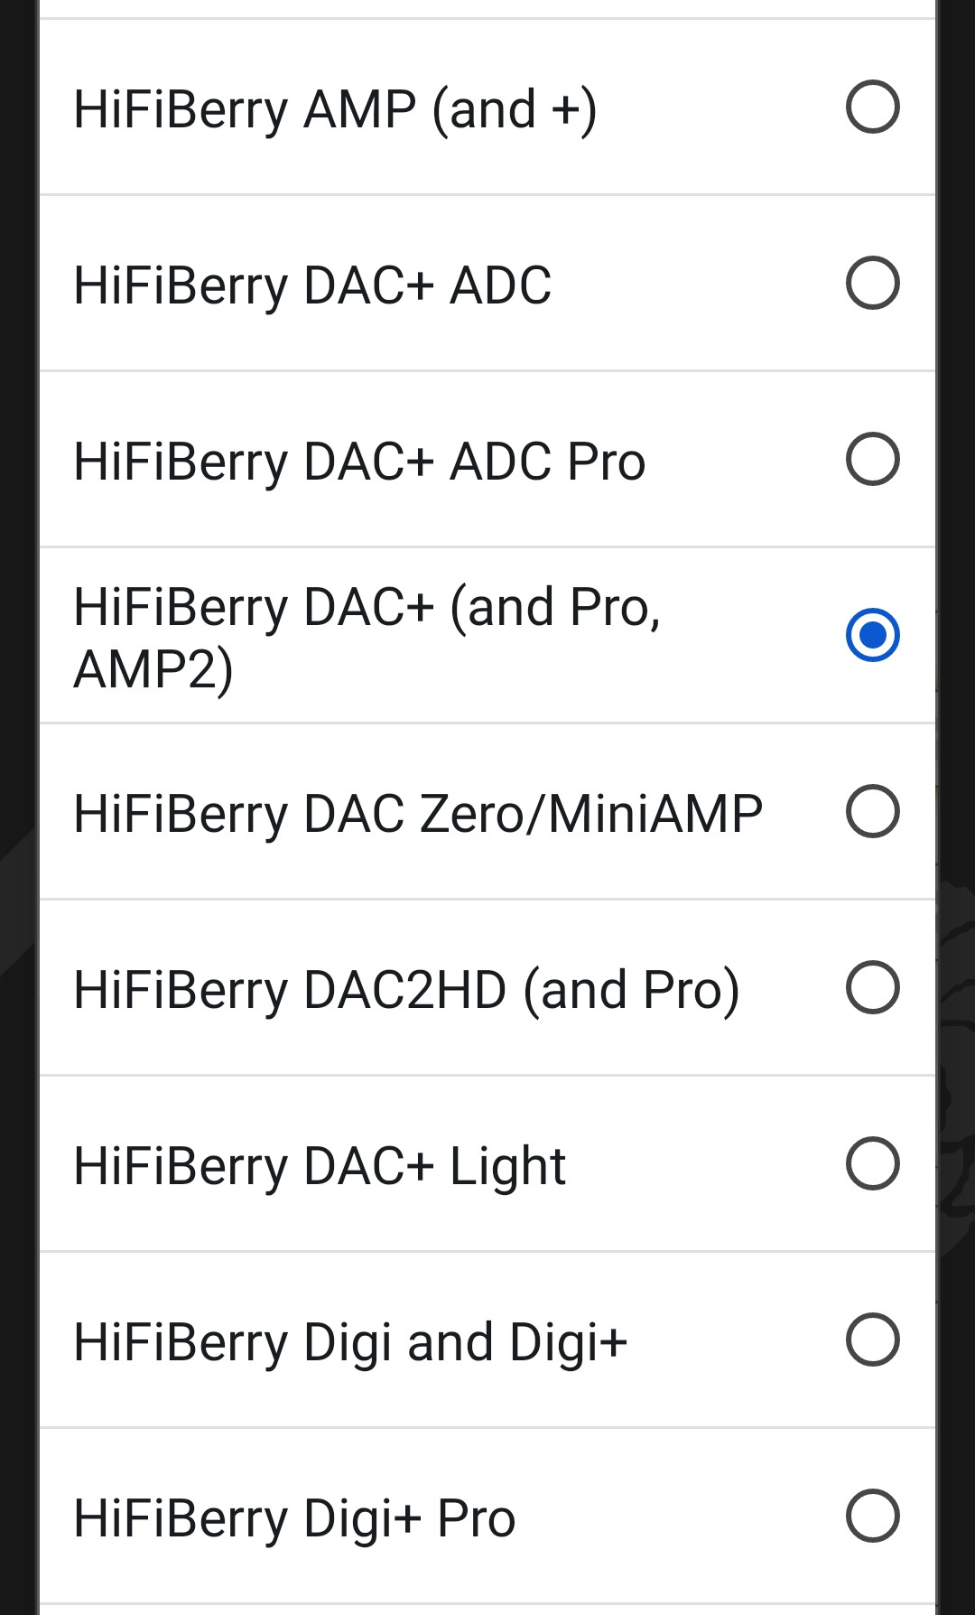Tap the HiFiBerry DAC+ Light label text

[x=320, y=1166]
